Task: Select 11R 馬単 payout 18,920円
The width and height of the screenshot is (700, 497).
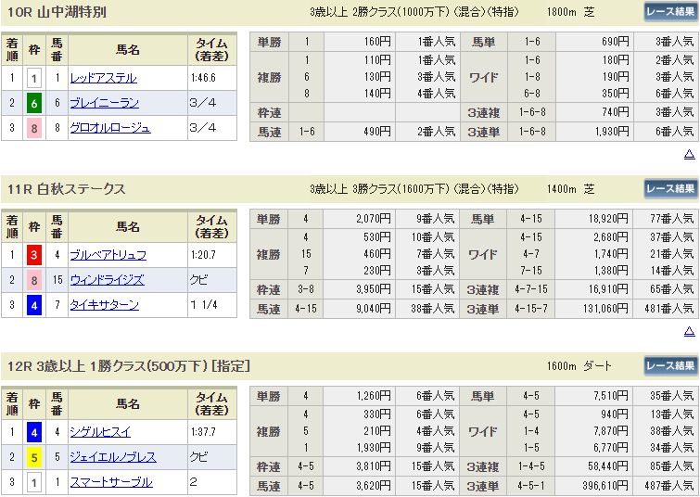Action: click(x=608, y=218)
